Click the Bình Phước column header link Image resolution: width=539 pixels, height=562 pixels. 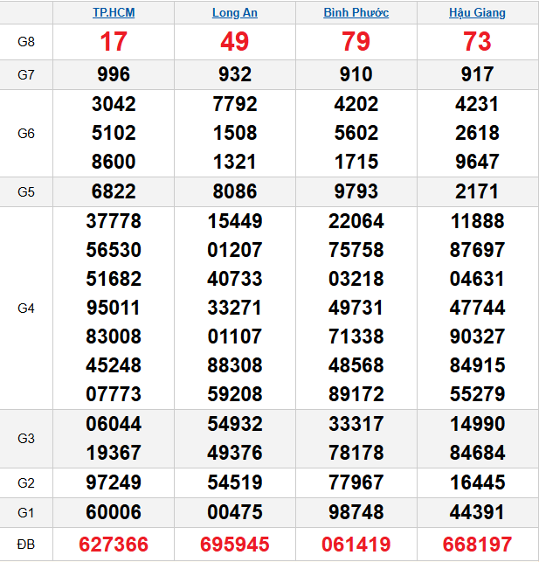point(356,13)
